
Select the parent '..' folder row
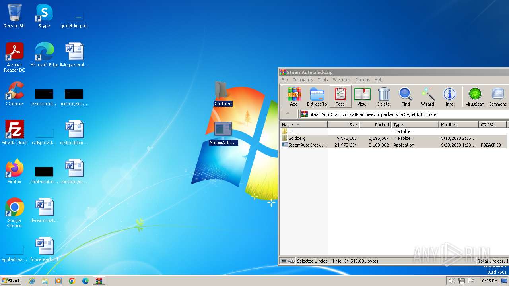393,131
